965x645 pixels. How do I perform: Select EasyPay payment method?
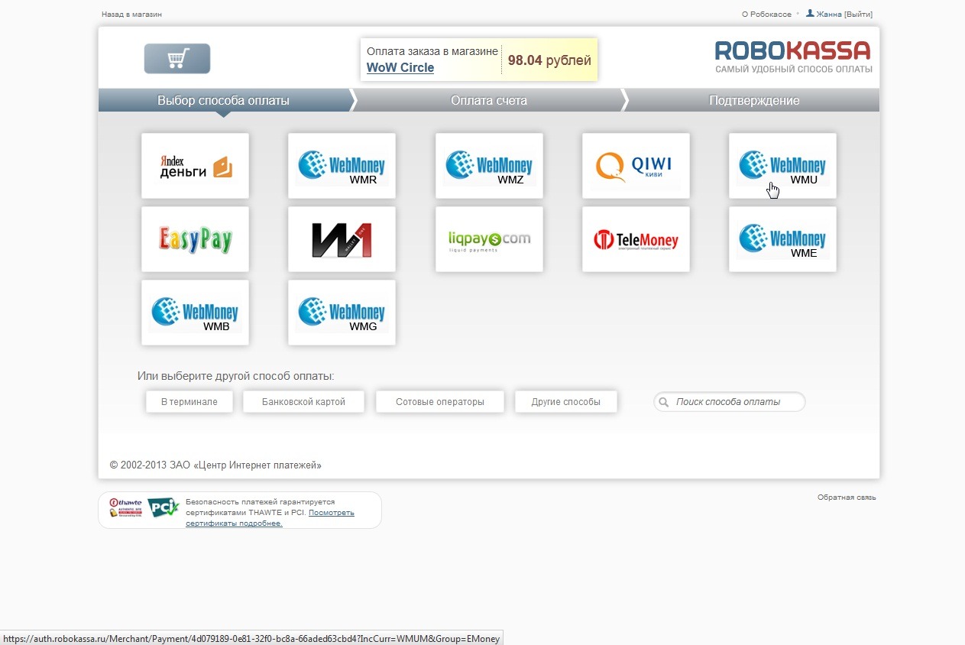(195, 239)
